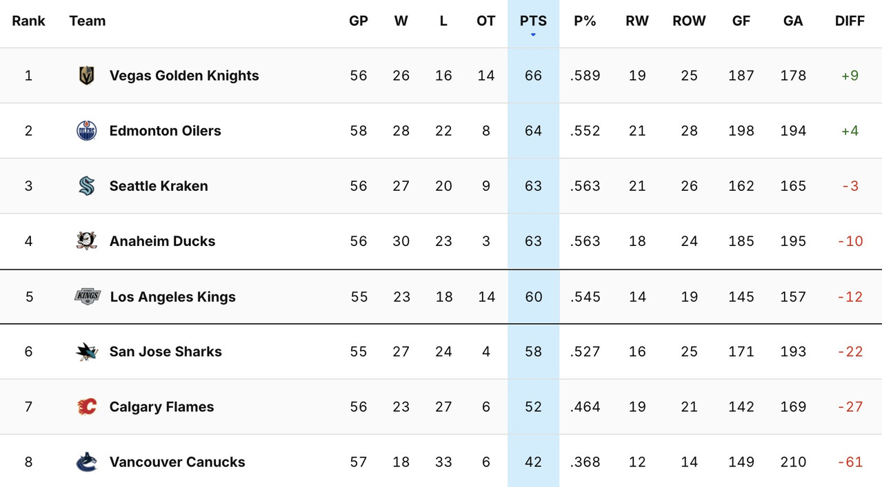Image resolution: width=882 pixels, height=487 pixels.
Task: Click the highlighted PTS column cell for Calgary
Action: (x=532, y=406)
